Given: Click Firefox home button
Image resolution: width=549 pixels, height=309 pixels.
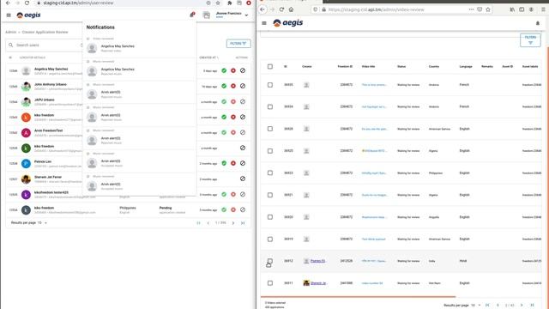Looking at the screenshot, I should click(291, 9).
